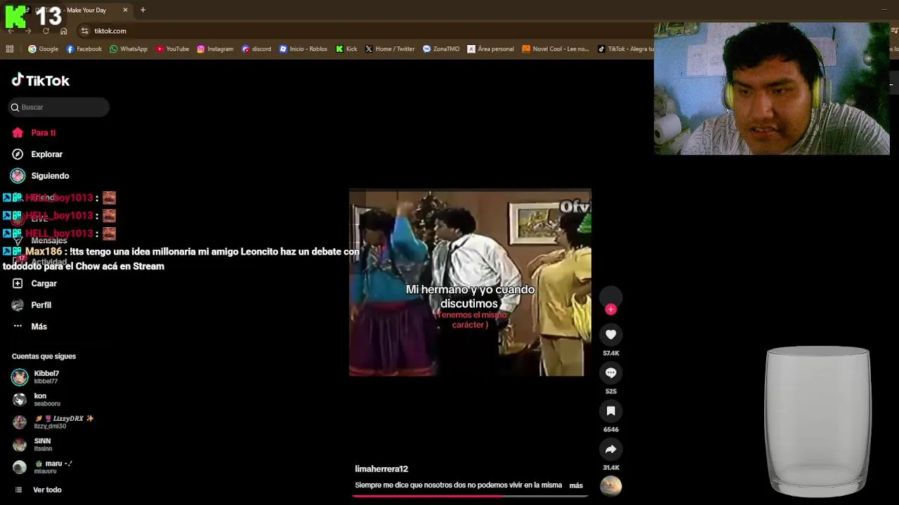Open the WhatsApp bookmark
This screenshot has height=505, width=899.
coord(129,49)
